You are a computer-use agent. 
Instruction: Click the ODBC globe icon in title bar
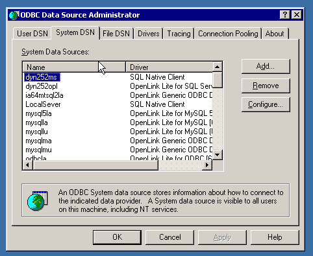pyautogui.click(x=14, y=15)
